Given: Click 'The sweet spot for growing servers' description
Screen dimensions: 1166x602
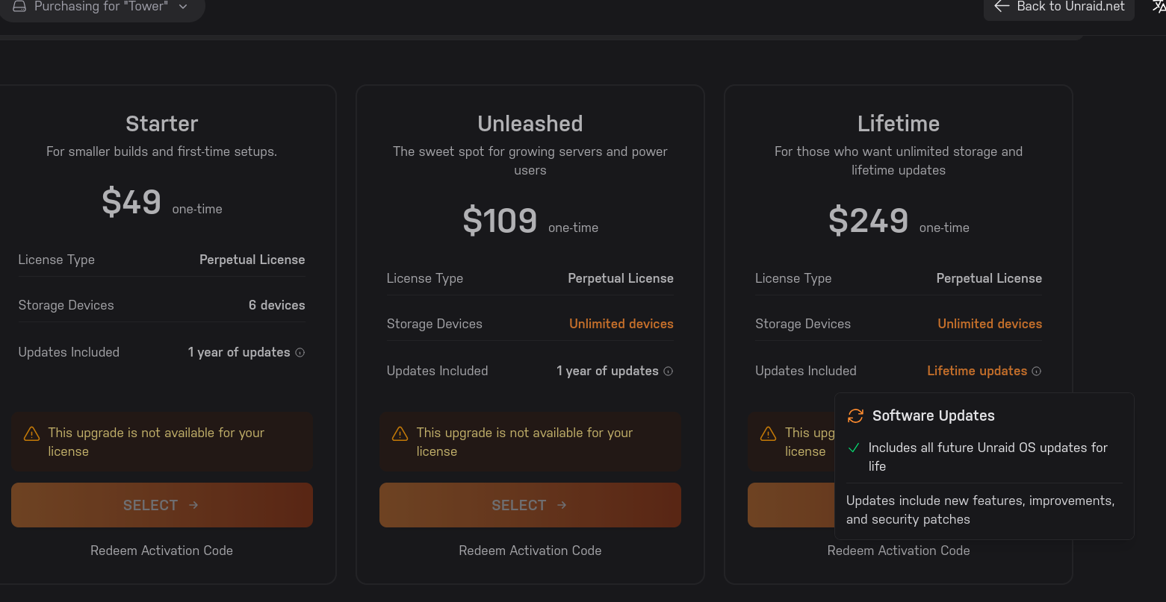Looking at the screenshot, I should coord(530,160).
